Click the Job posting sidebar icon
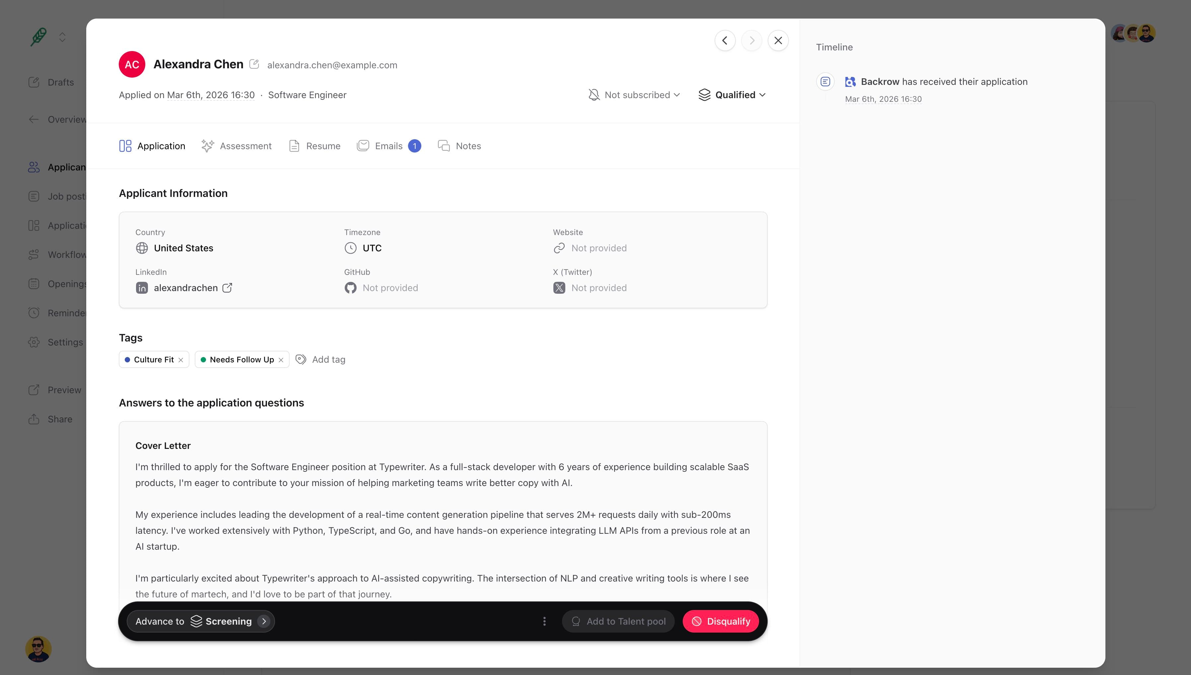Viewport: 1191px width, 675px height. point(34,196)
